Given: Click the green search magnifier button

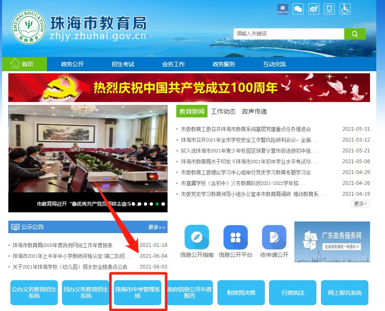Looking at the screenshot, I should [x=355, y=34].
